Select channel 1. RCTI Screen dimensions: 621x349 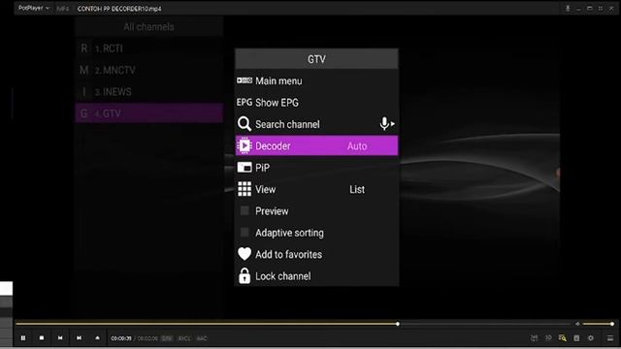click(x=148, y=48)
